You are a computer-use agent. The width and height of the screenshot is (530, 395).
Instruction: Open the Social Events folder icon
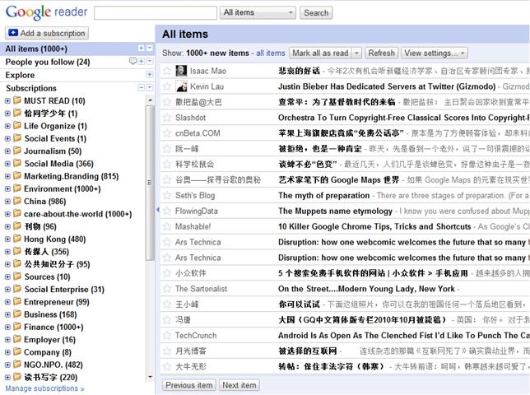click(x=17, y=138)
